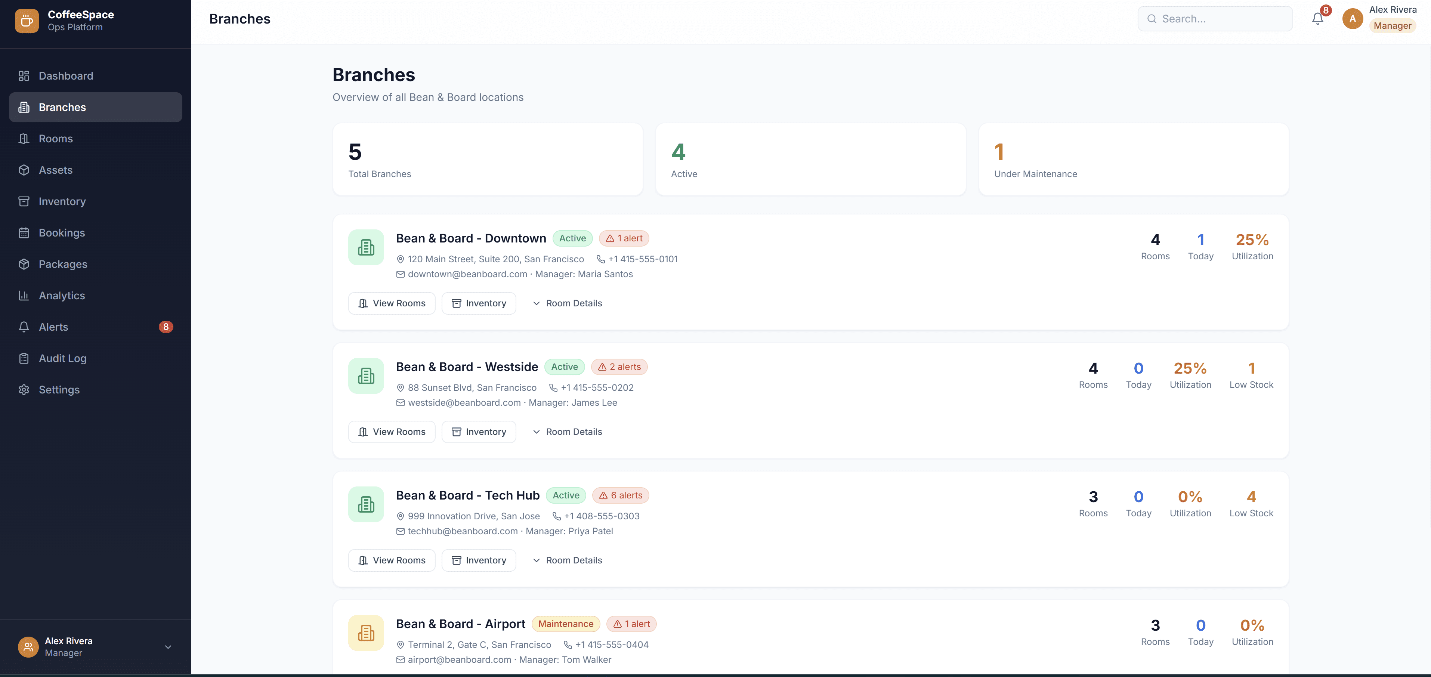The height and width of the screenshot is (677, 1431).
Task: Click the Alerts badge showing 8
Action: coord(166,327)
